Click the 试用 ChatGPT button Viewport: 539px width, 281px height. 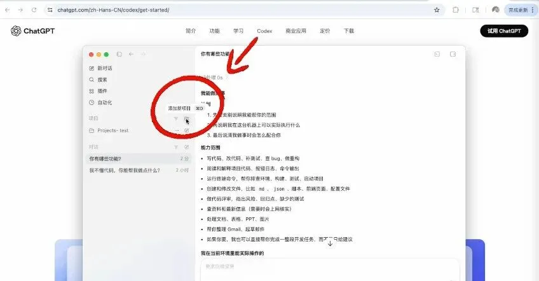(504, 31)
